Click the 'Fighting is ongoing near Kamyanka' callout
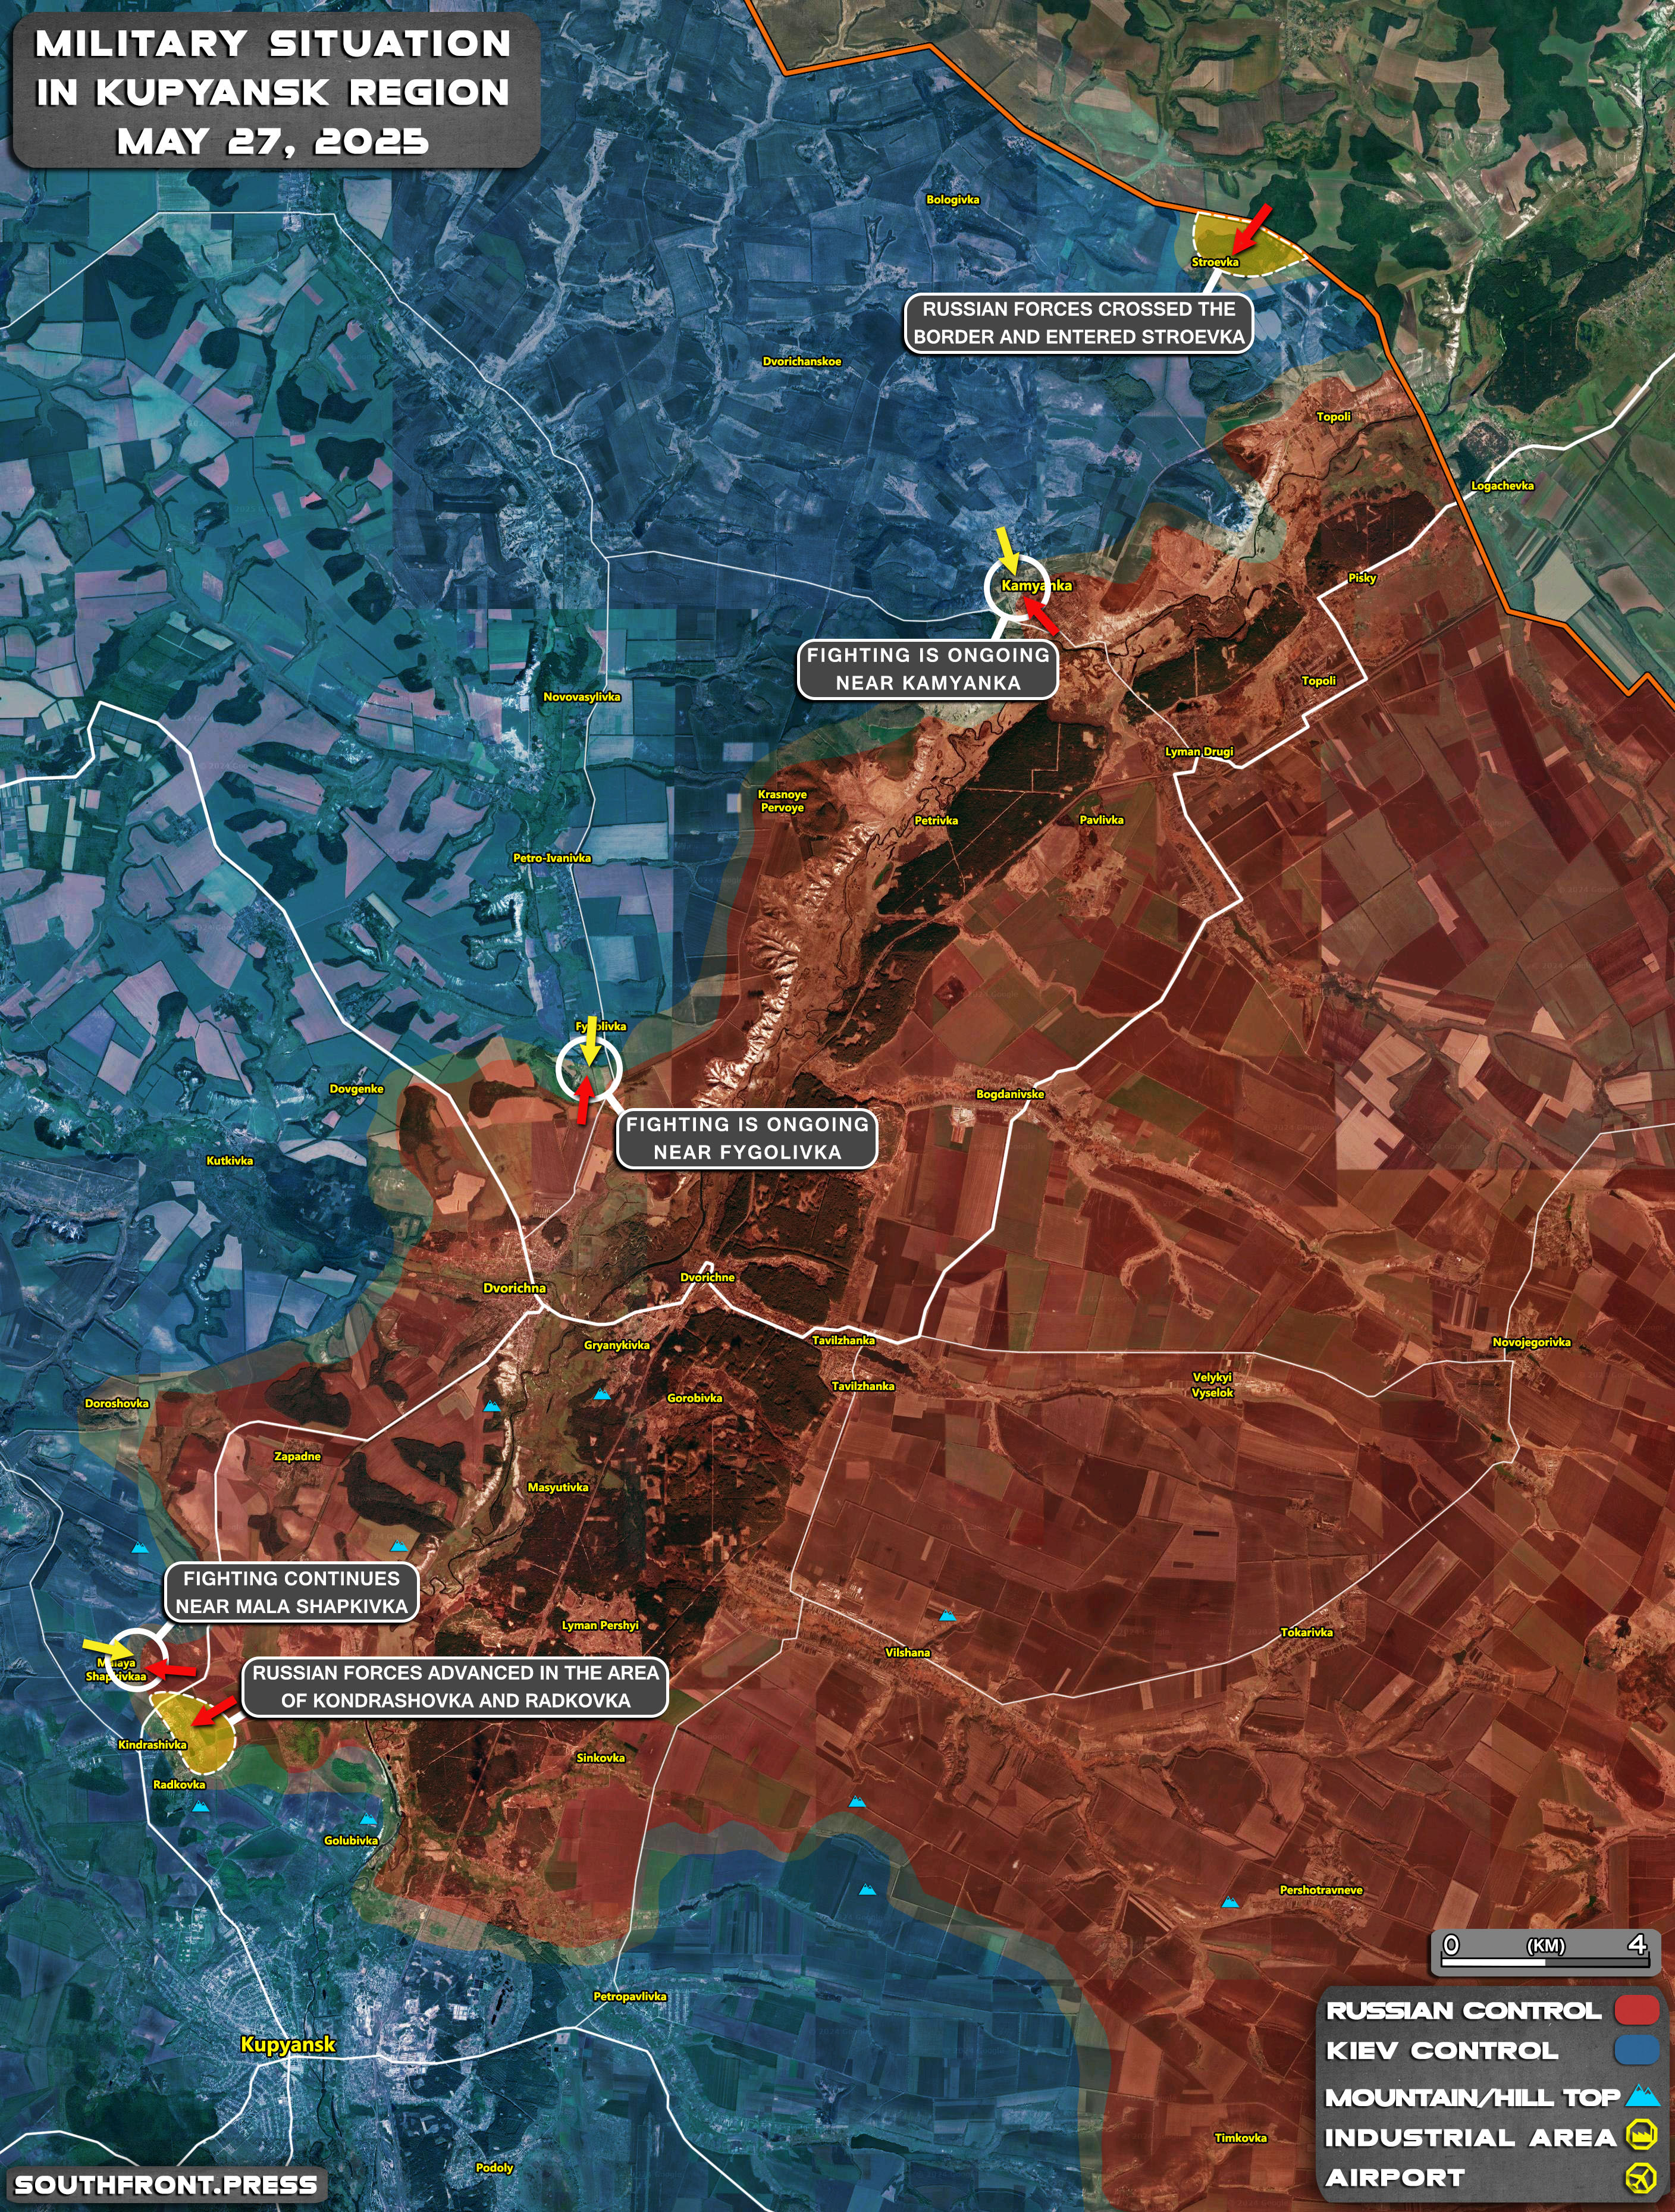 point(928,669)
